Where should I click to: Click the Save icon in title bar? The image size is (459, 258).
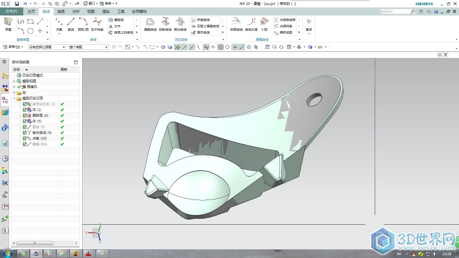[17, 3]
